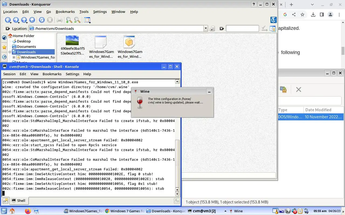Open Chrome tab search dropdown
345x215 pixels.
pos(312,5)
